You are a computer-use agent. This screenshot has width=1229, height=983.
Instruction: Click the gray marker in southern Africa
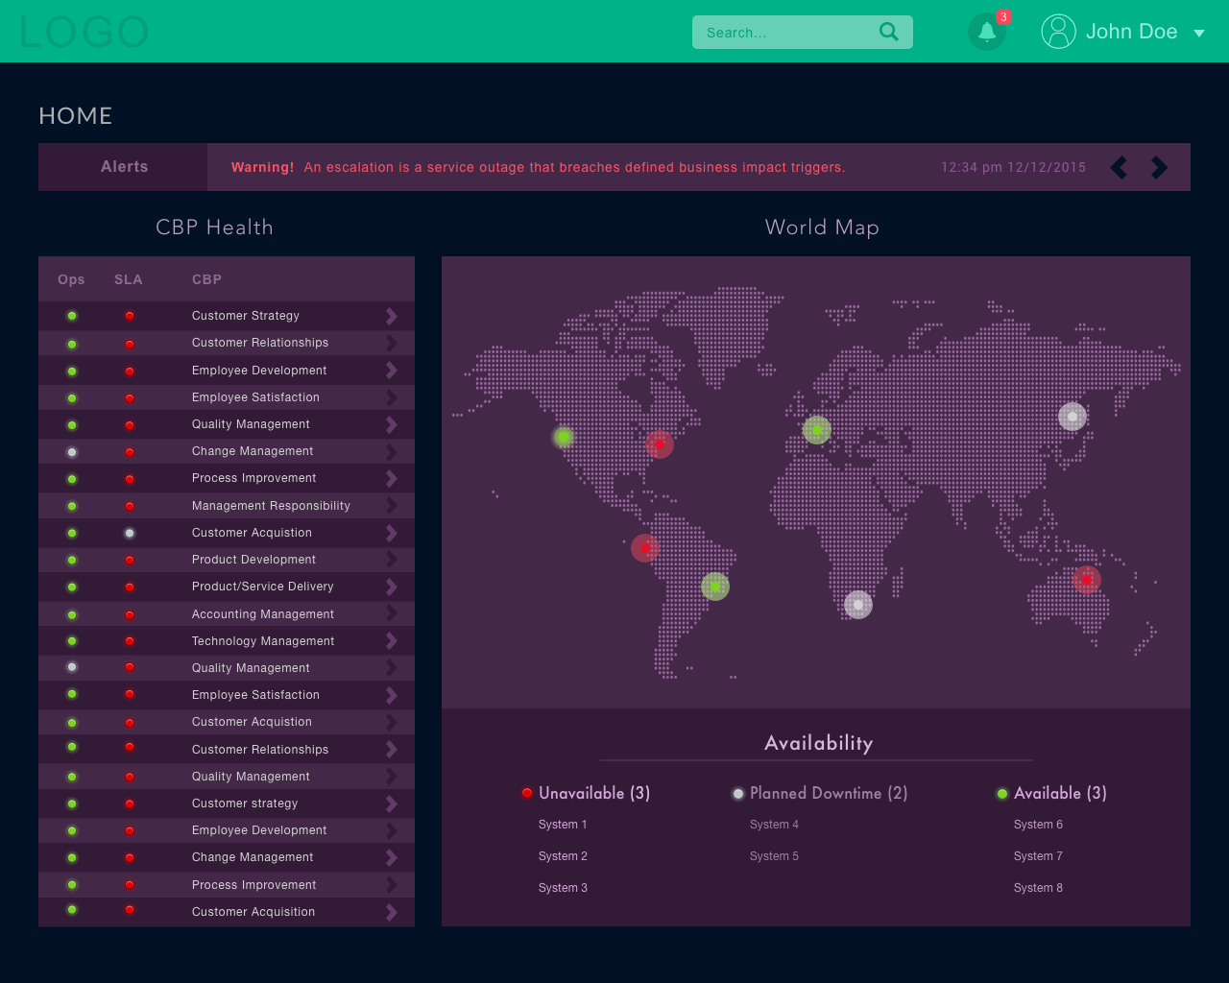[858, 605]
